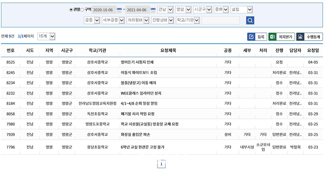The width and height of the screenshot is (325, 171).
Task: Select the 관할 radio button
Action: (x=71, y=10)
